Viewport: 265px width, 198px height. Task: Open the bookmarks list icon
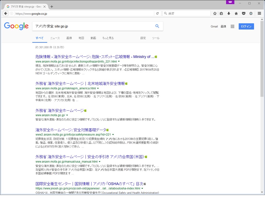[221, 13]
